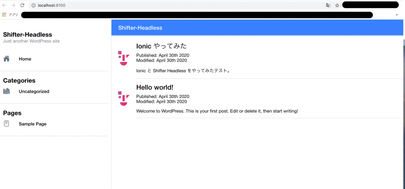This screenshot has height=189, width=405.
Task: Open the Hello world! post
Action: 155,87
